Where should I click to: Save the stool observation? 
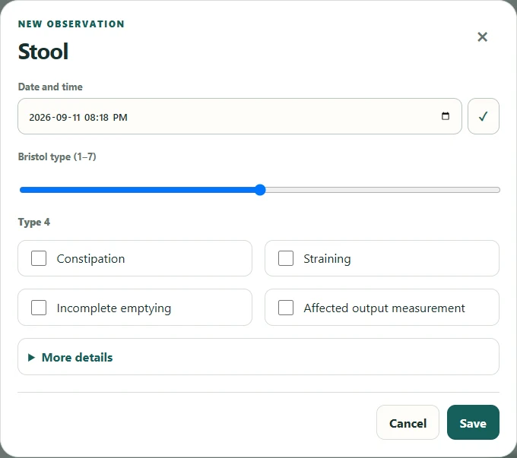coord(473,423)
